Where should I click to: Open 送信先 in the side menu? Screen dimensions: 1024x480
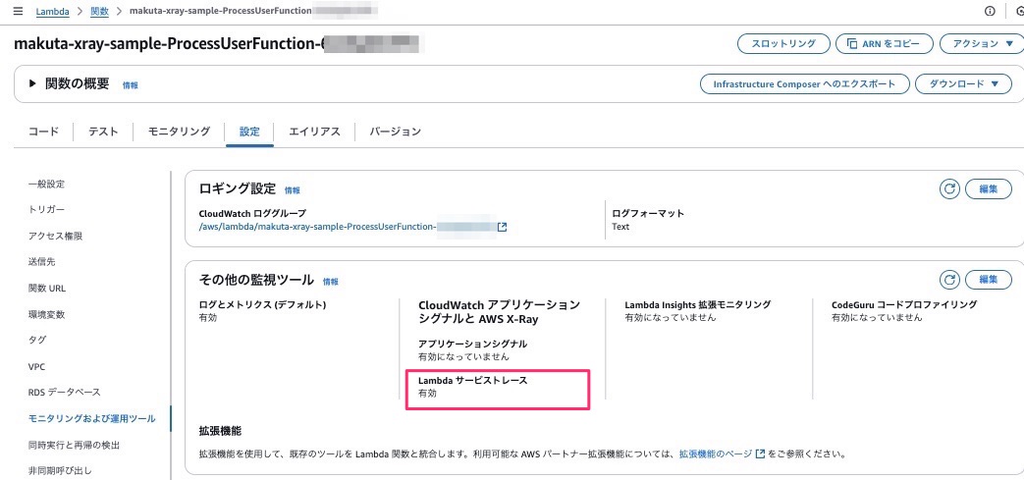pos(42,262)
